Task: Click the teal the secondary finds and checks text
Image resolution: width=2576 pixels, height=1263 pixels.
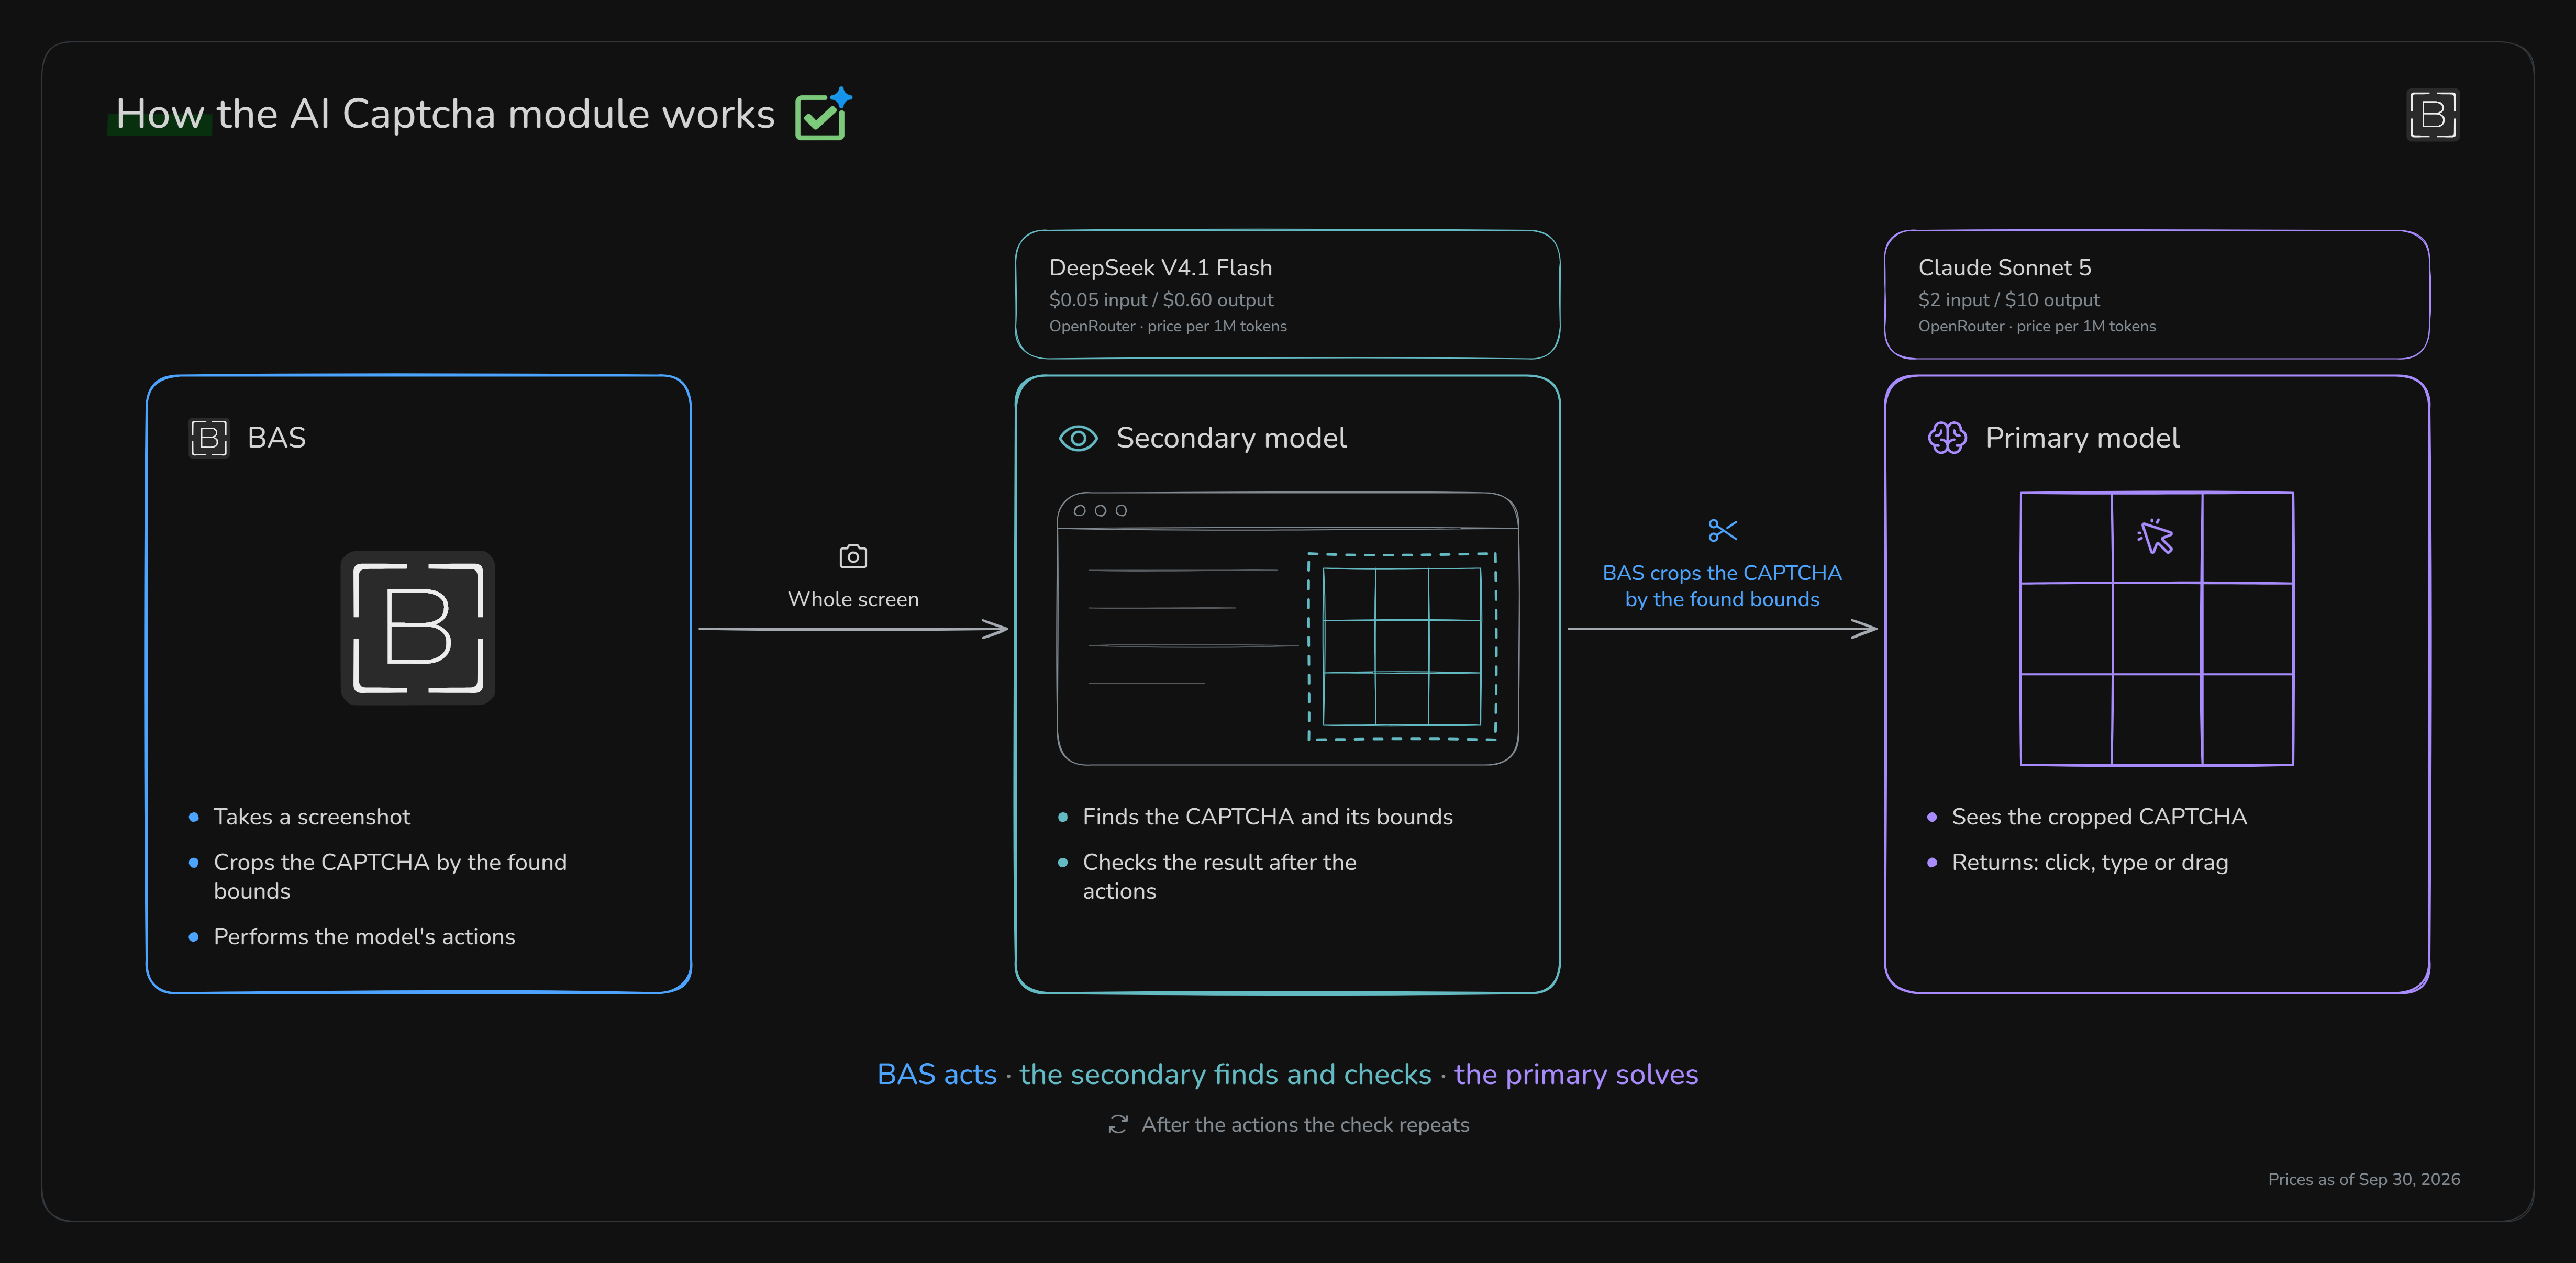Action: [1225, 1074]
